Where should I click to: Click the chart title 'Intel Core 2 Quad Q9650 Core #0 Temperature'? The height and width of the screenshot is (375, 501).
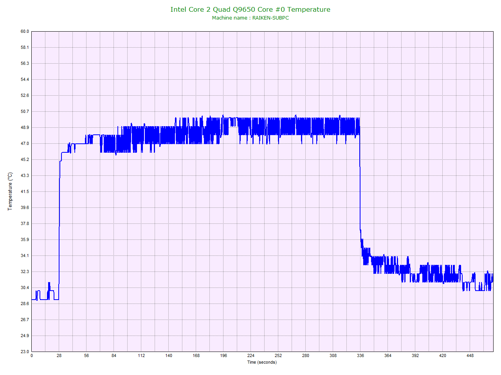tap(250, 9)
